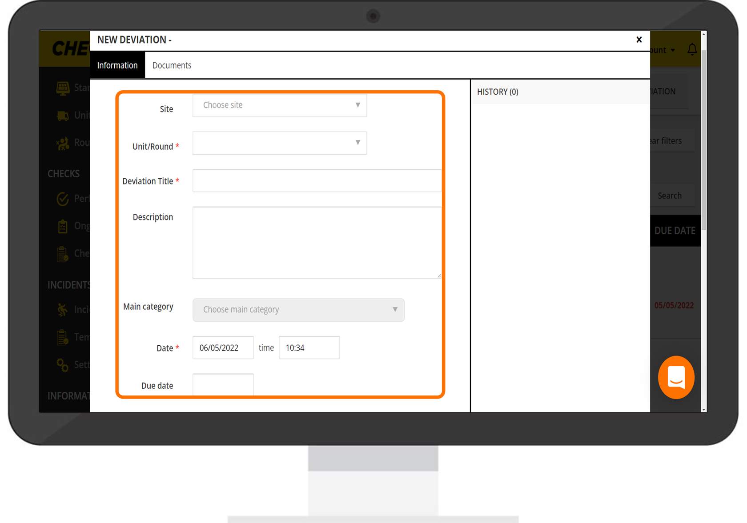This screenshot has width=747, height=523.
Task: Click the Performed checks checkmark icon
Action: [x=63, y=199]
